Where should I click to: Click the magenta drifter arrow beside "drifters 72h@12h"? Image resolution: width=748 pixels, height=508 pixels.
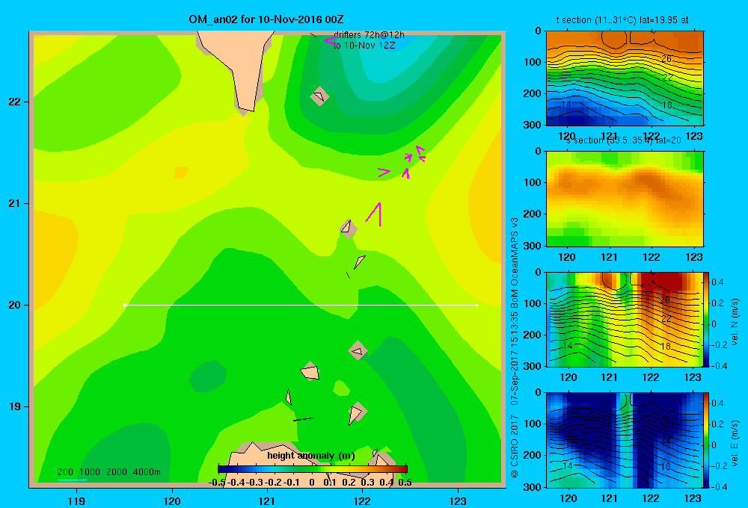(331, 41)
